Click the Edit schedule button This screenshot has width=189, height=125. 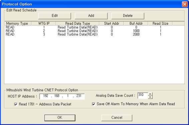pos(55,16)
